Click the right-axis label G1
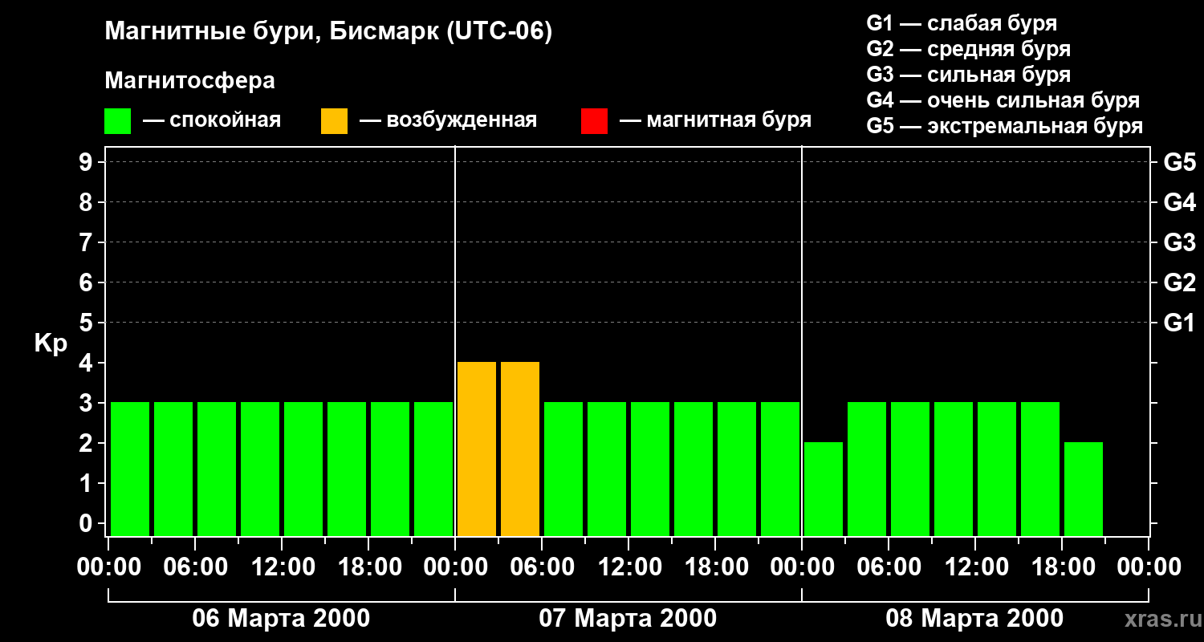Screen dimensions: 1204x642 [x=1179, y=323]
